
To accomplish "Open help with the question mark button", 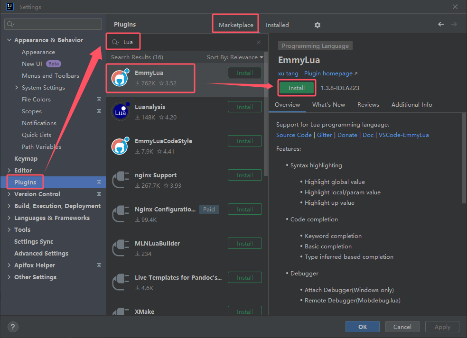I will click(13, 327).
